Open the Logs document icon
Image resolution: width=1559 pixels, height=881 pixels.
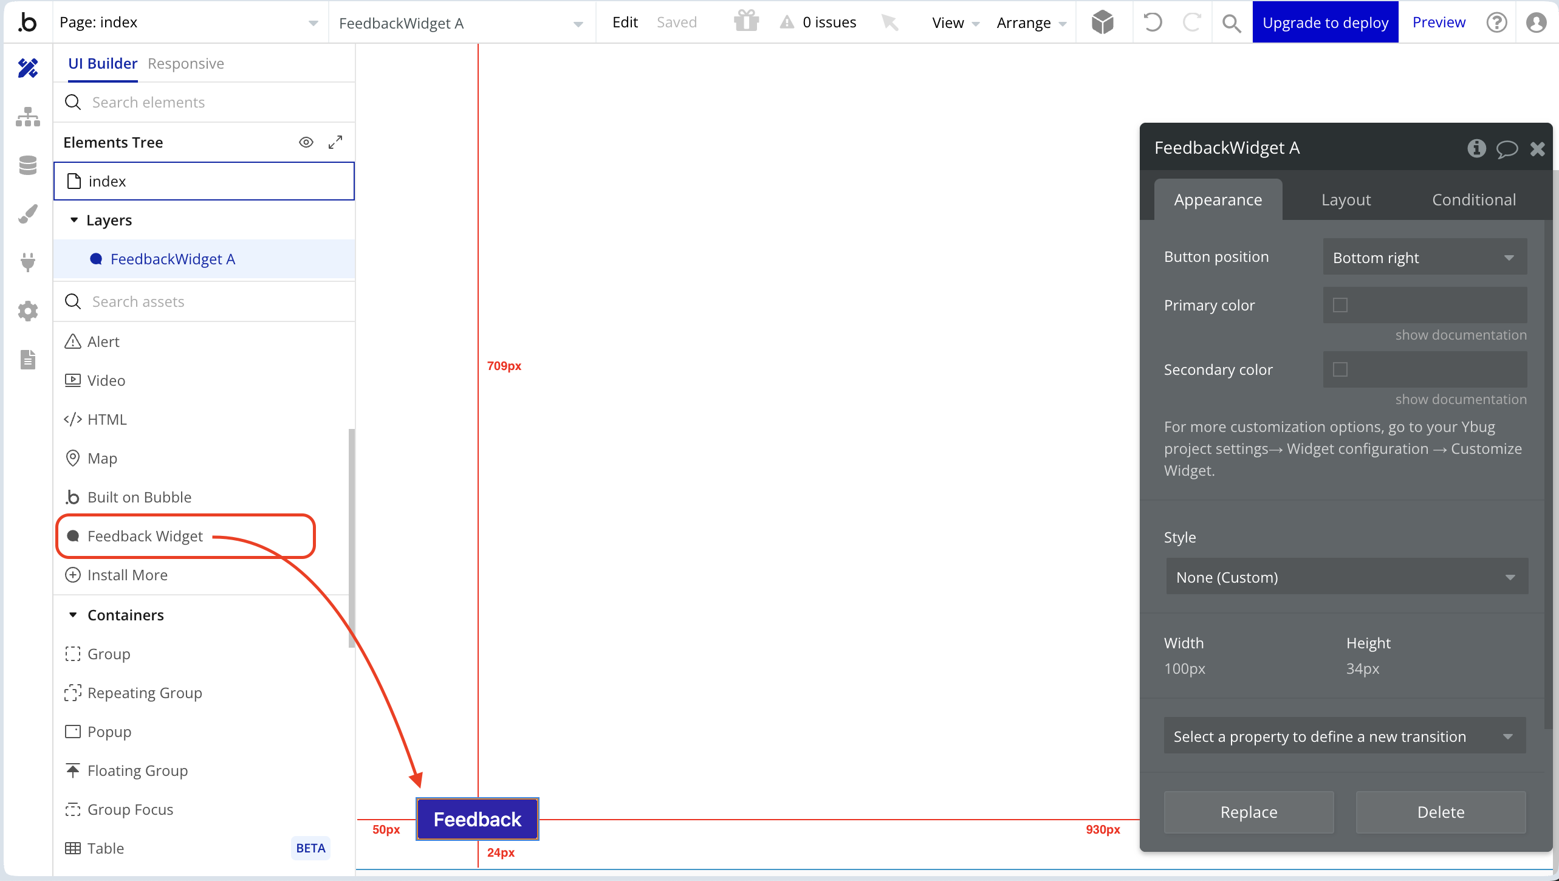pyautogui.click(x=28, y=360)
